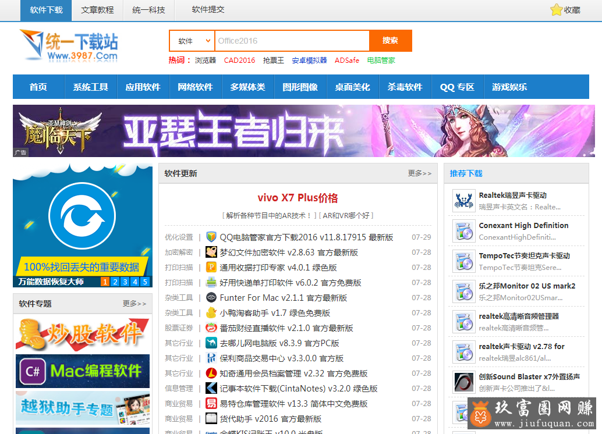The width and height of the screenshot is (602, 434).
Task: Select slide 4 in the carousel pager
Action: (135, 282)
